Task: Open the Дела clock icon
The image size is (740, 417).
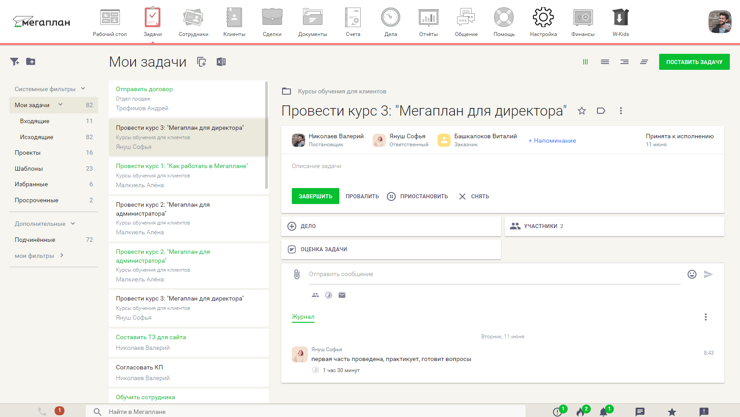Action: click(391, 18)
